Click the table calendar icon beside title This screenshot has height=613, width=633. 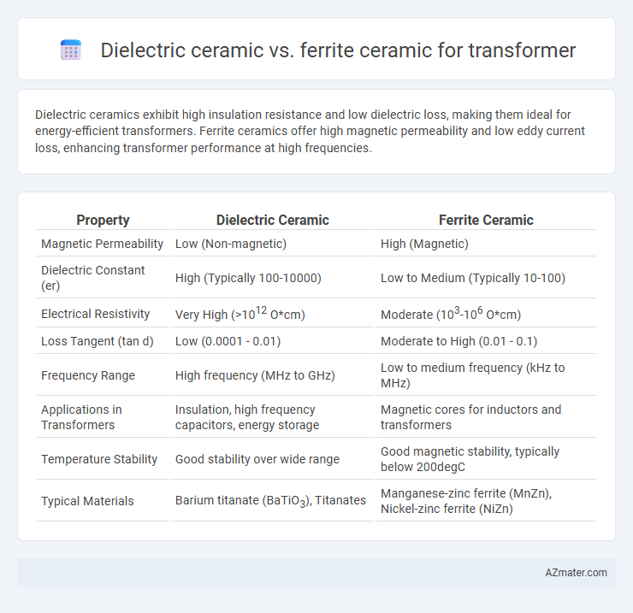coord(71,50)
